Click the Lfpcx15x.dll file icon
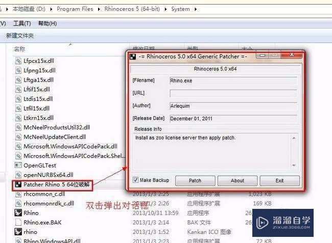Image resolution: width=332 pixels, height=243 pixels. click(x=18, y=61)
